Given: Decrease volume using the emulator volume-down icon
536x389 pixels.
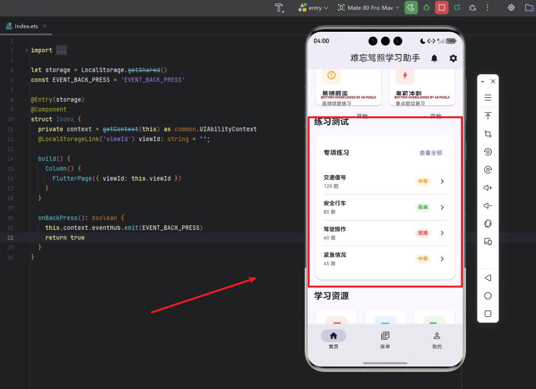Looking at the screenshot, I should pos(488,205).
